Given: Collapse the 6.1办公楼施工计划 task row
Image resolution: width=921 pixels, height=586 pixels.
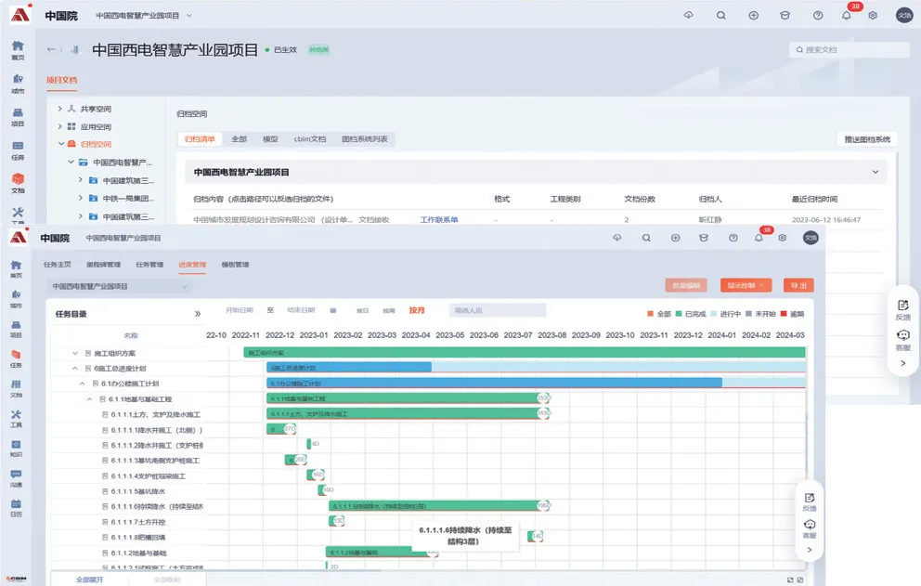Looking at the screenshot, I should pyautogui.click(x=83, y=384).
